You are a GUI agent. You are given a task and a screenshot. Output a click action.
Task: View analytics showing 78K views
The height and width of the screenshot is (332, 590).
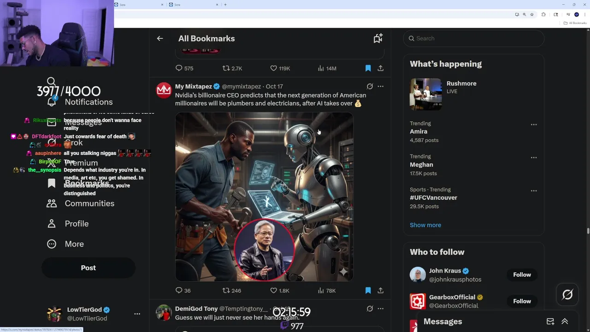(x=326, y=290)
